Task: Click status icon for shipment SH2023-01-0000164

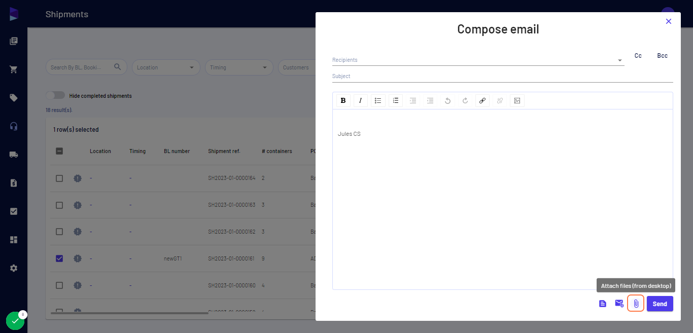Action: (78, 178)
